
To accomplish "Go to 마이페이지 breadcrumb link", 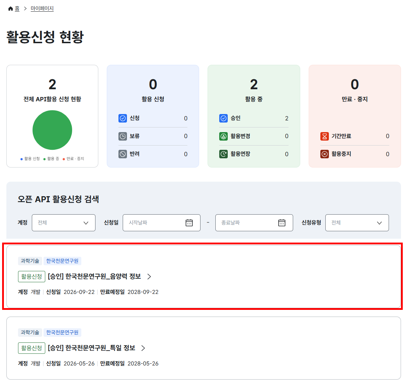I will [x=42, y=8].
